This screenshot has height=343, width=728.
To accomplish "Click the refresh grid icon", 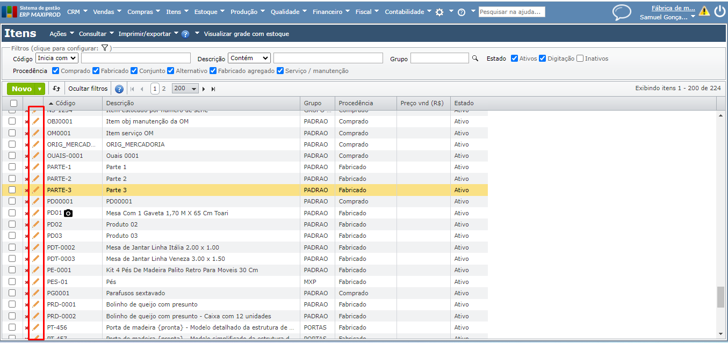I will 56,89.
